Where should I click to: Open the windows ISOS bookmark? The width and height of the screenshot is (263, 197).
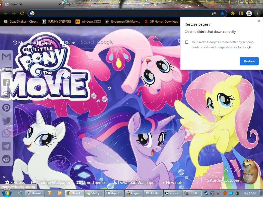[88, 22]
